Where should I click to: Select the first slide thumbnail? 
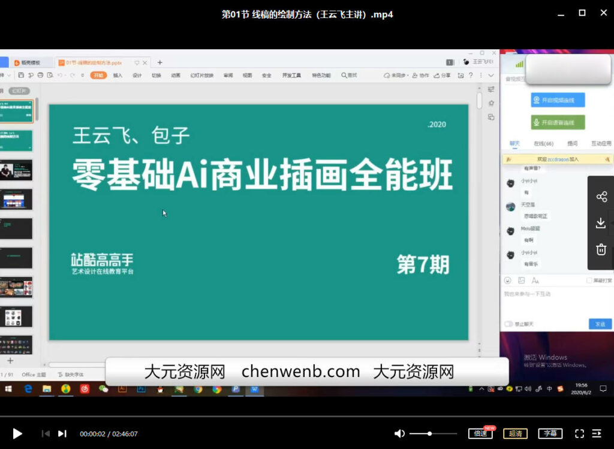click(x=16, y=111)
